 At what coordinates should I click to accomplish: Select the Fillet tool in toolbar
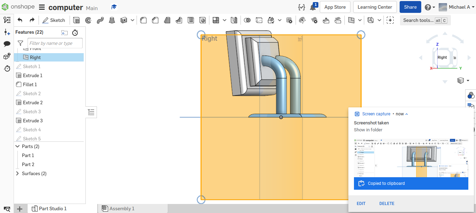tap(143, 20)
